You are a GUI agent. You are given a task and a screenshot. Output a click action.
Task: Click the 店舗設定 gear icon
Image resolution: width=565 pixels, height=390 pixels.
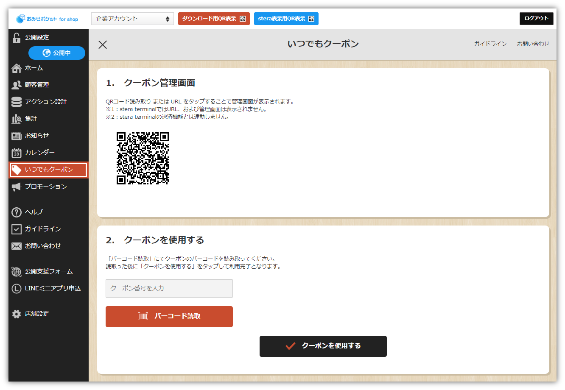point(17,314)
